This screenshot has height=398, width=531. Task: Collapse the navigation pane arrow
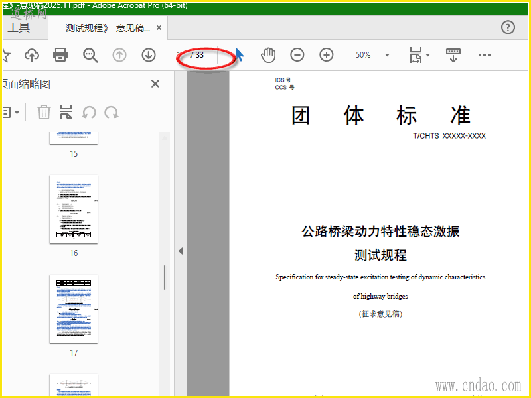click(x=181, y=251)
